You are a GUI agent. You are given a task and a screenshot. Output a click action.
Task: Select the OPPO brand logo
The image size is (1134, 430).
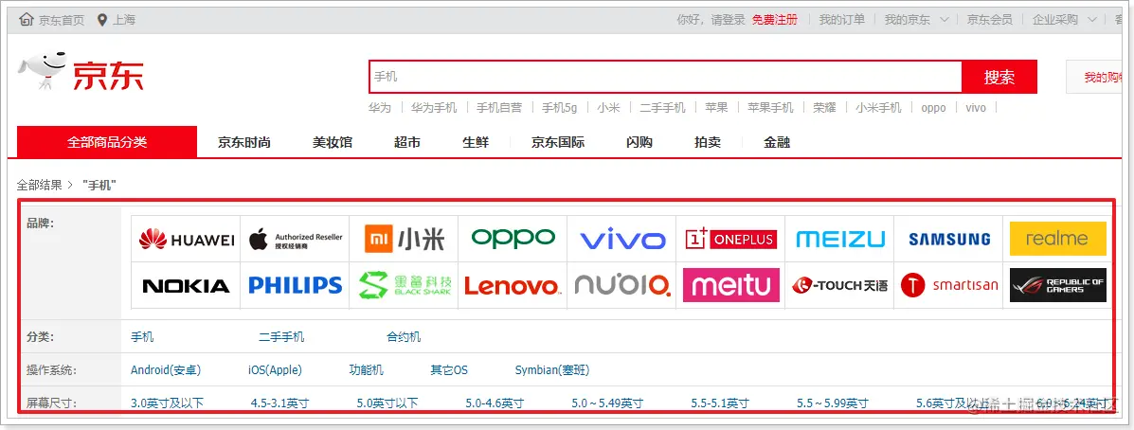513,238
